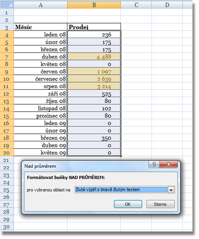The height and width of the screenshot is (239, 199).
Task: Select column C header
Action: [136, 5]
